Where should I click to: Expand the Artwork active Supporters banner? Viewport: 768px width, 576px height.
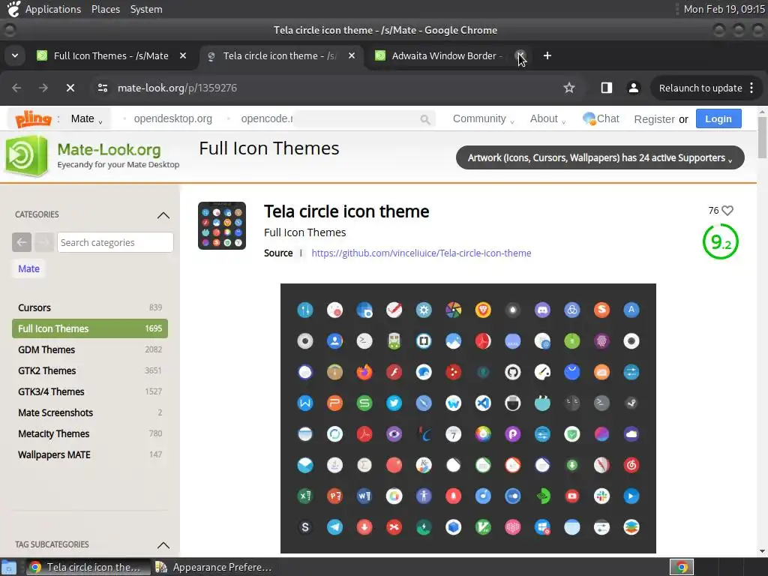tap(600, 157)
